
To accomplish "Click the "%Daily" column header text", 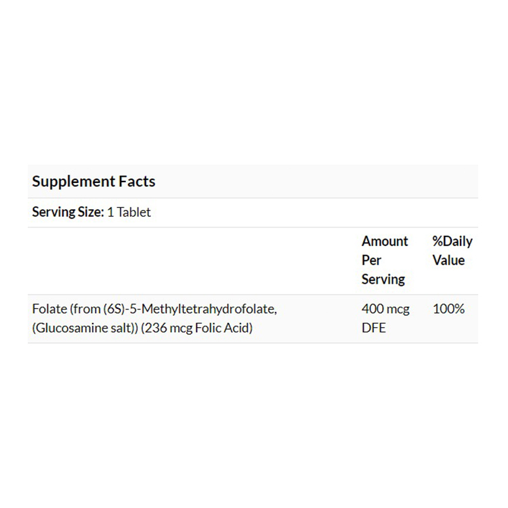I will 452,242.
